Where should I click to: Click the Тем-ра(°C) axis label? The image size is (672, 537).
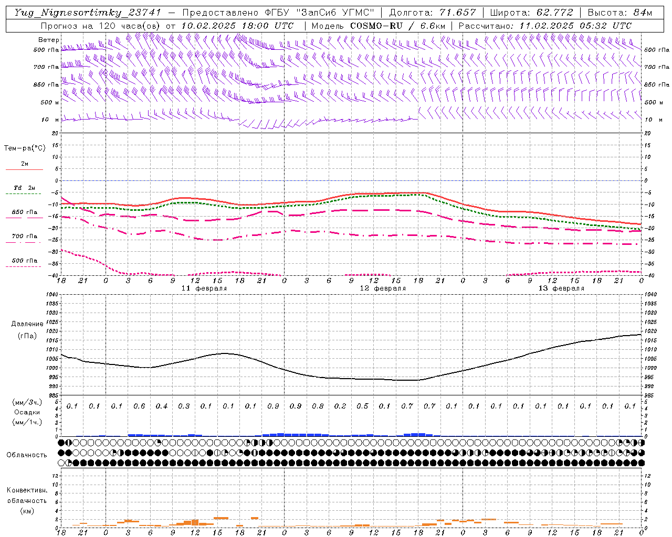(x=25, y=148)
